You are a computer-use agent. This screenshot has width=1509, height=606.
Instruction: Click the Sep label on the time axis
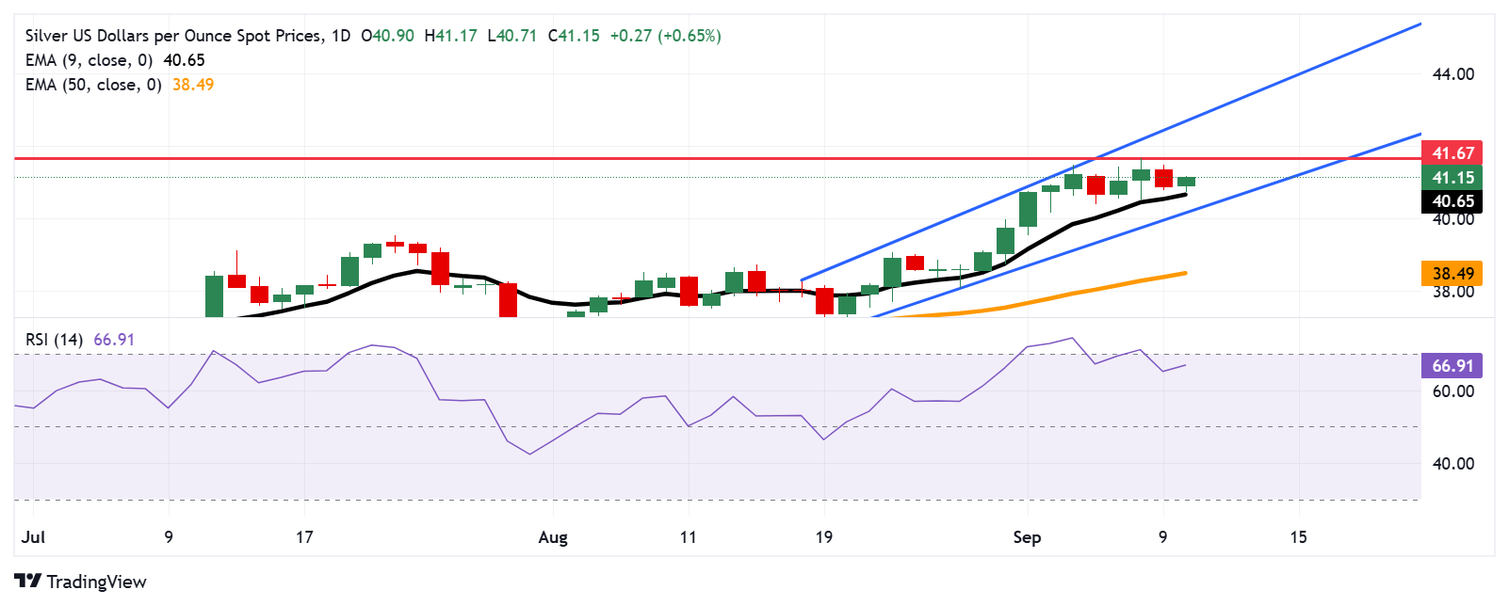pyautogui.click(x=1027, y=537)
